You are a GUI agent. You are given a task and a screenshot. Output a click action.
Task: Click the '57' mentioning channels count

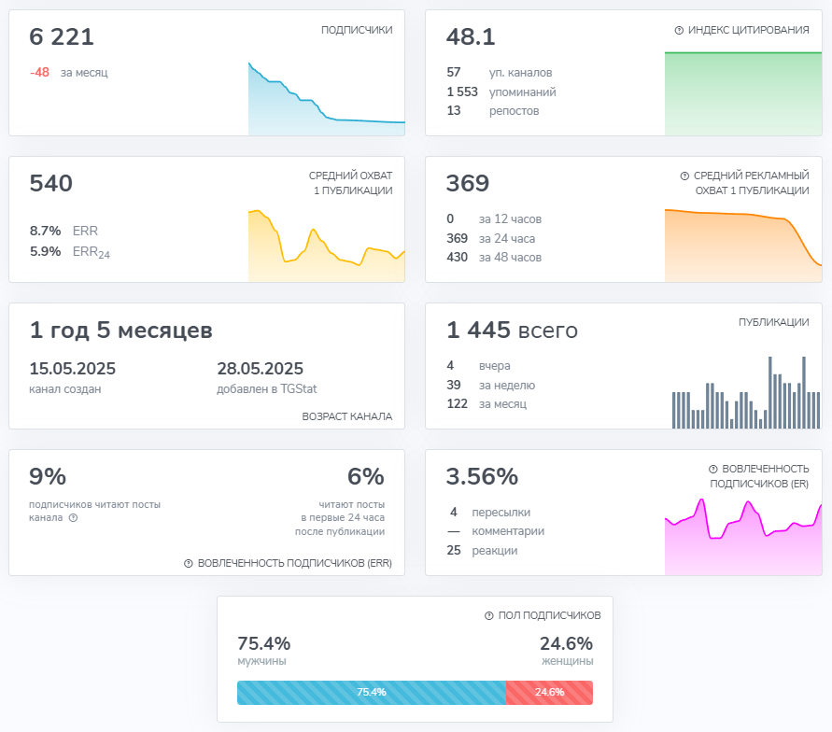[454, 72]
